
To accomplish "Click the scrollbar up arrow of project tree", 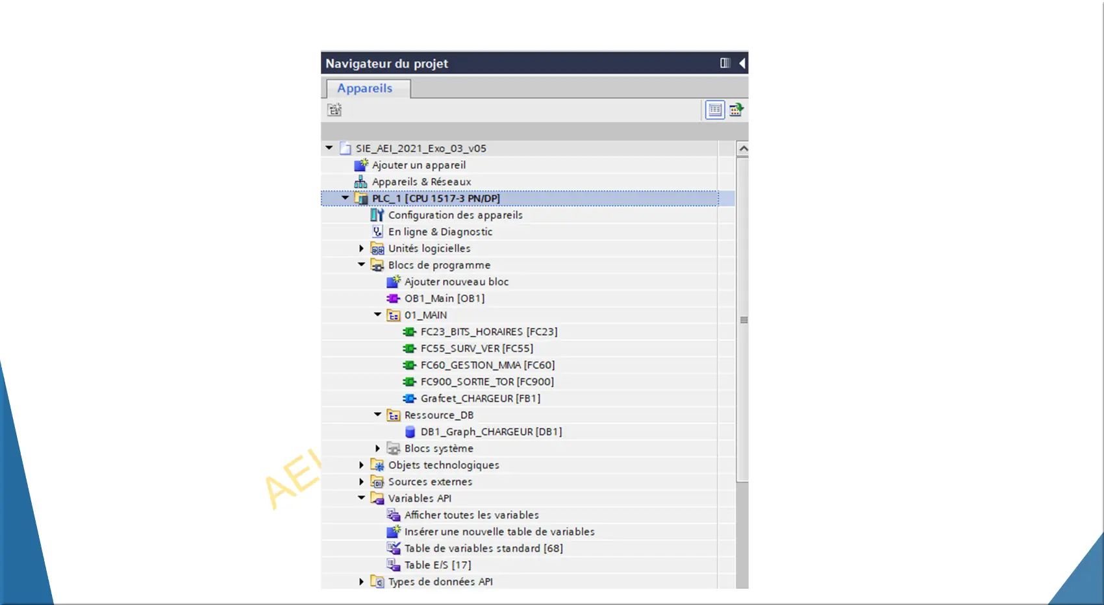I will [743, 149].
